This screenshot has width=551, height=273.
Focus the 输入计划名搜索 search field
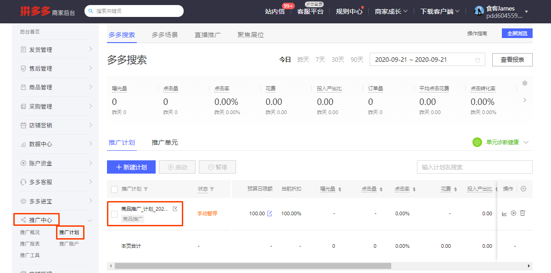click(x=475, y=167)
